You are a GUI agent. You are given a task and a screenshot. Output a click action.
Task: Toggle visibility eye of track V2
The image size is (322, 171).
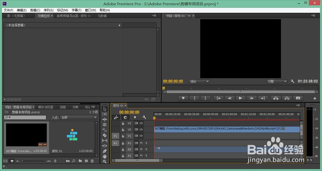[141, 129]
